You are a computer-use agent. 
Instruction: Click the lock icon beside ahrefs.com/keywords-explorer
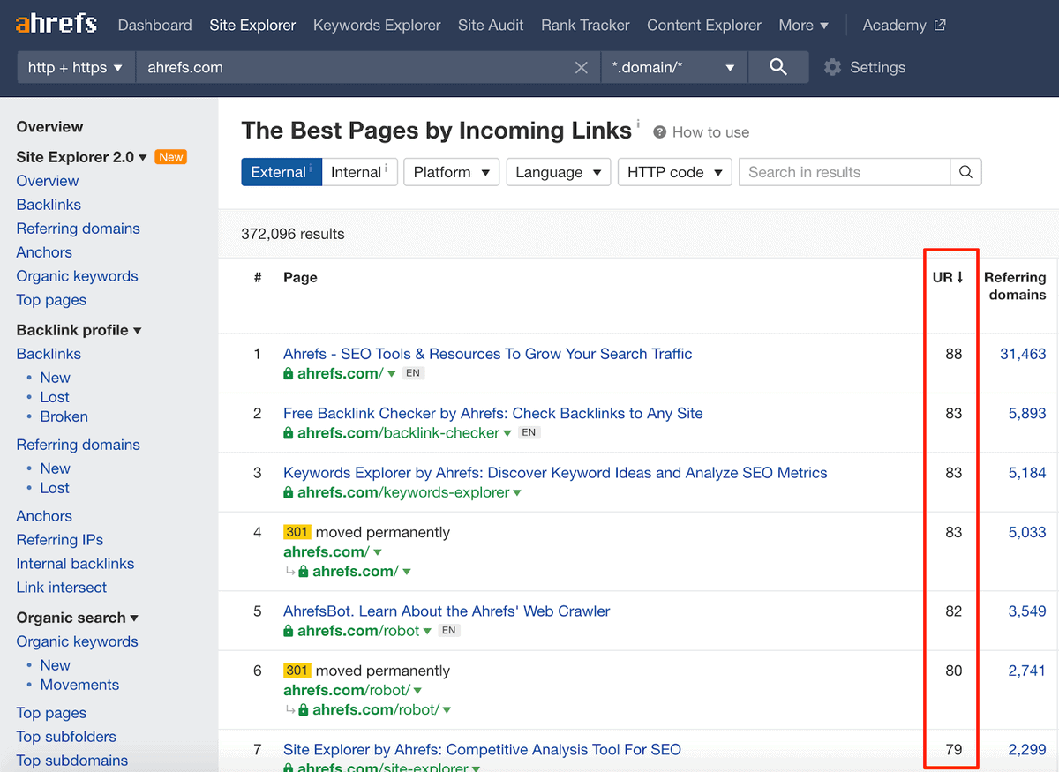pos(289,492)
